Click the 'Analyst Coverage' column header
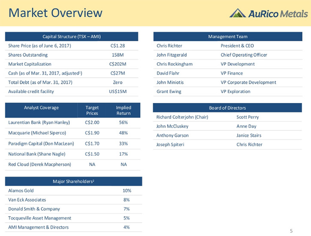311x236 pixels. 41,108
